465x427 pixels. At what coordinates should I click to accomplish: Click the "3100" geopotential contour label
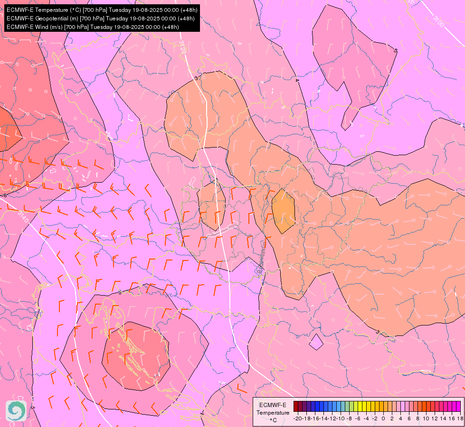click(x=438, y=21)
